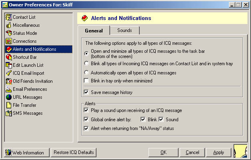
Task: Click the Web Information button
Action: pos(27,152)
